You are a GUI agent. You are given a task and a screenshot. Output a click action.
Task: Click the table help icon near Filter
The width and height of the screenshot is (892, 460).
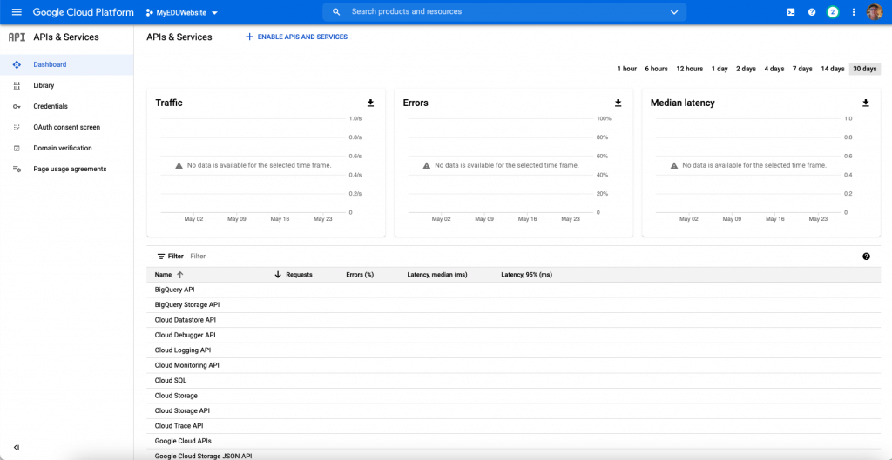pos(867,257)
